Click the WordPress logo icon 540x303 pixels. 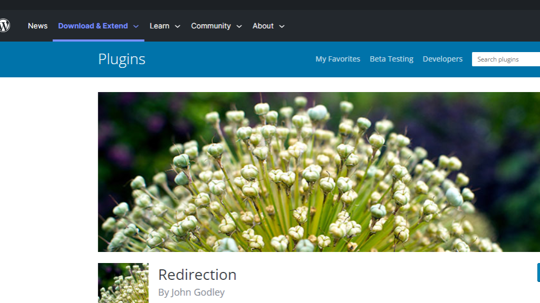4,26
